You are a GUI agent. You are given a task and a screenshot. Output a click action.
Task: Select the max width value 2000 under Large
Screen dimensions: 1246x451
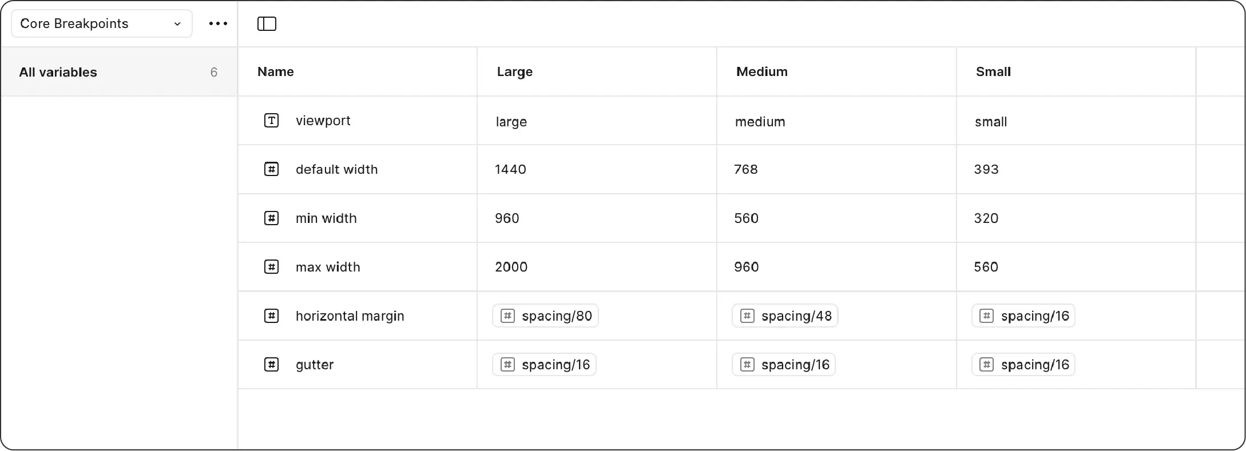point(511,266)
